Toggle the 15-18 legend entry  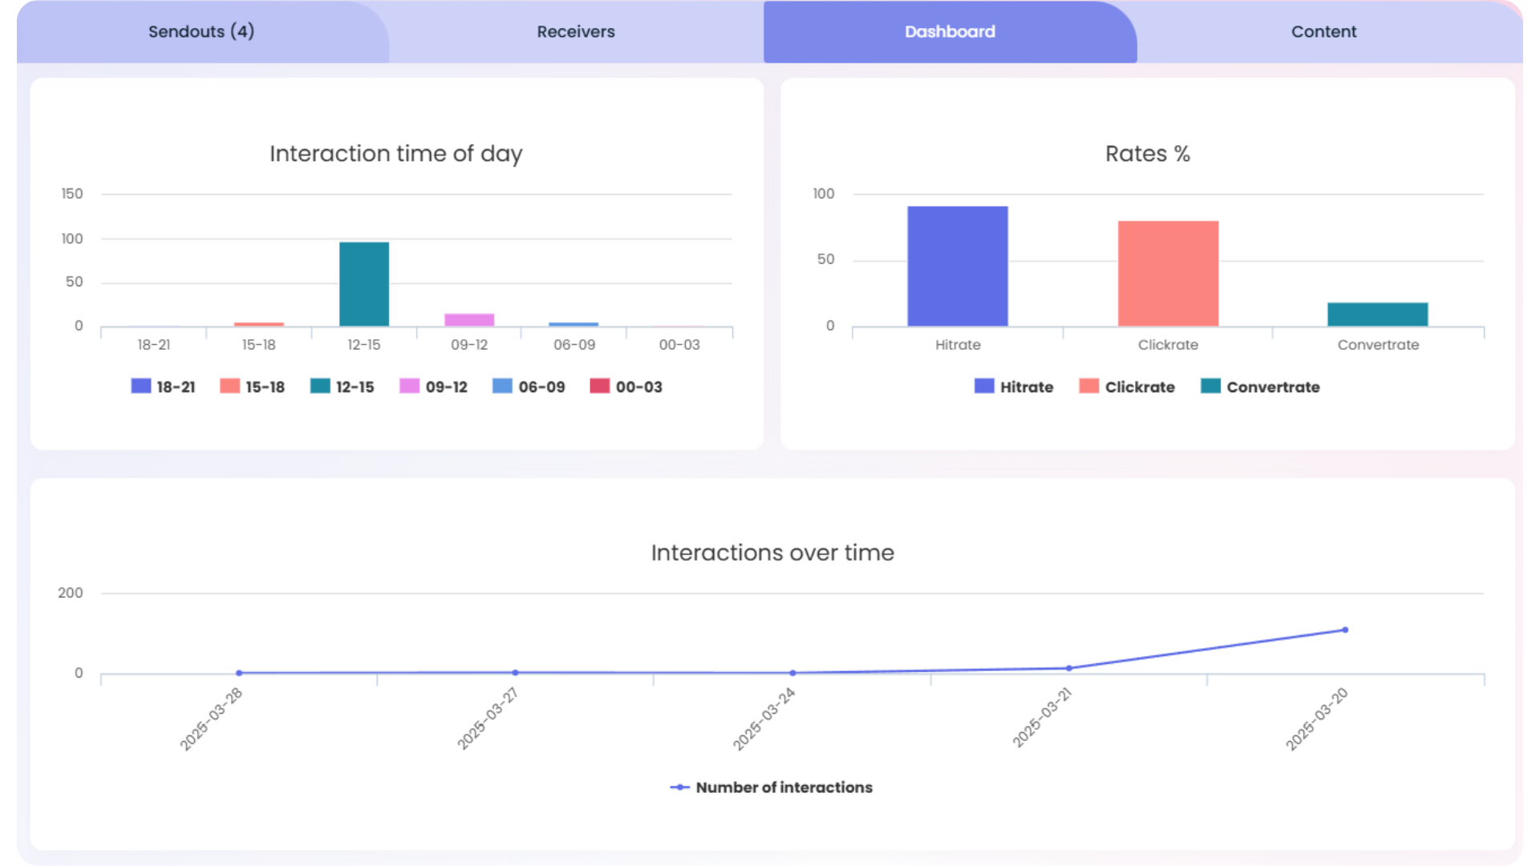coord(253,386)
